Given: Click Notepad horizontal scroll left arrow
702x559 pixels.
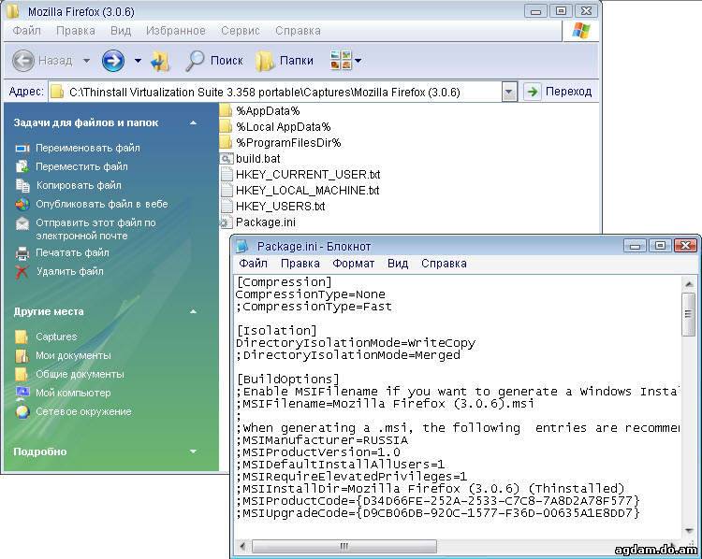Looking at the screenshot, I should [242, 546].
